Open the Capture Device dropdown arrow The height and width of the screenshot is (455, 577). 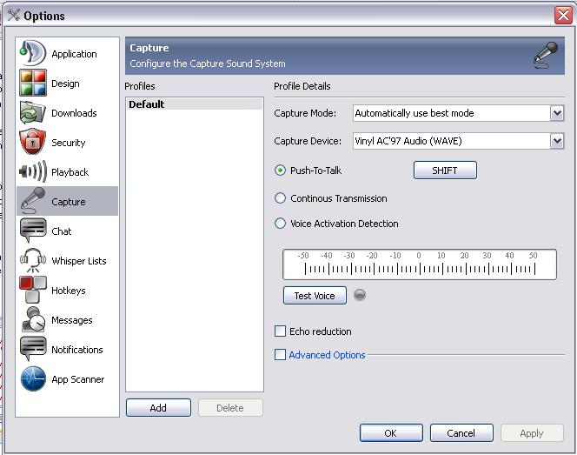[557, 141]
